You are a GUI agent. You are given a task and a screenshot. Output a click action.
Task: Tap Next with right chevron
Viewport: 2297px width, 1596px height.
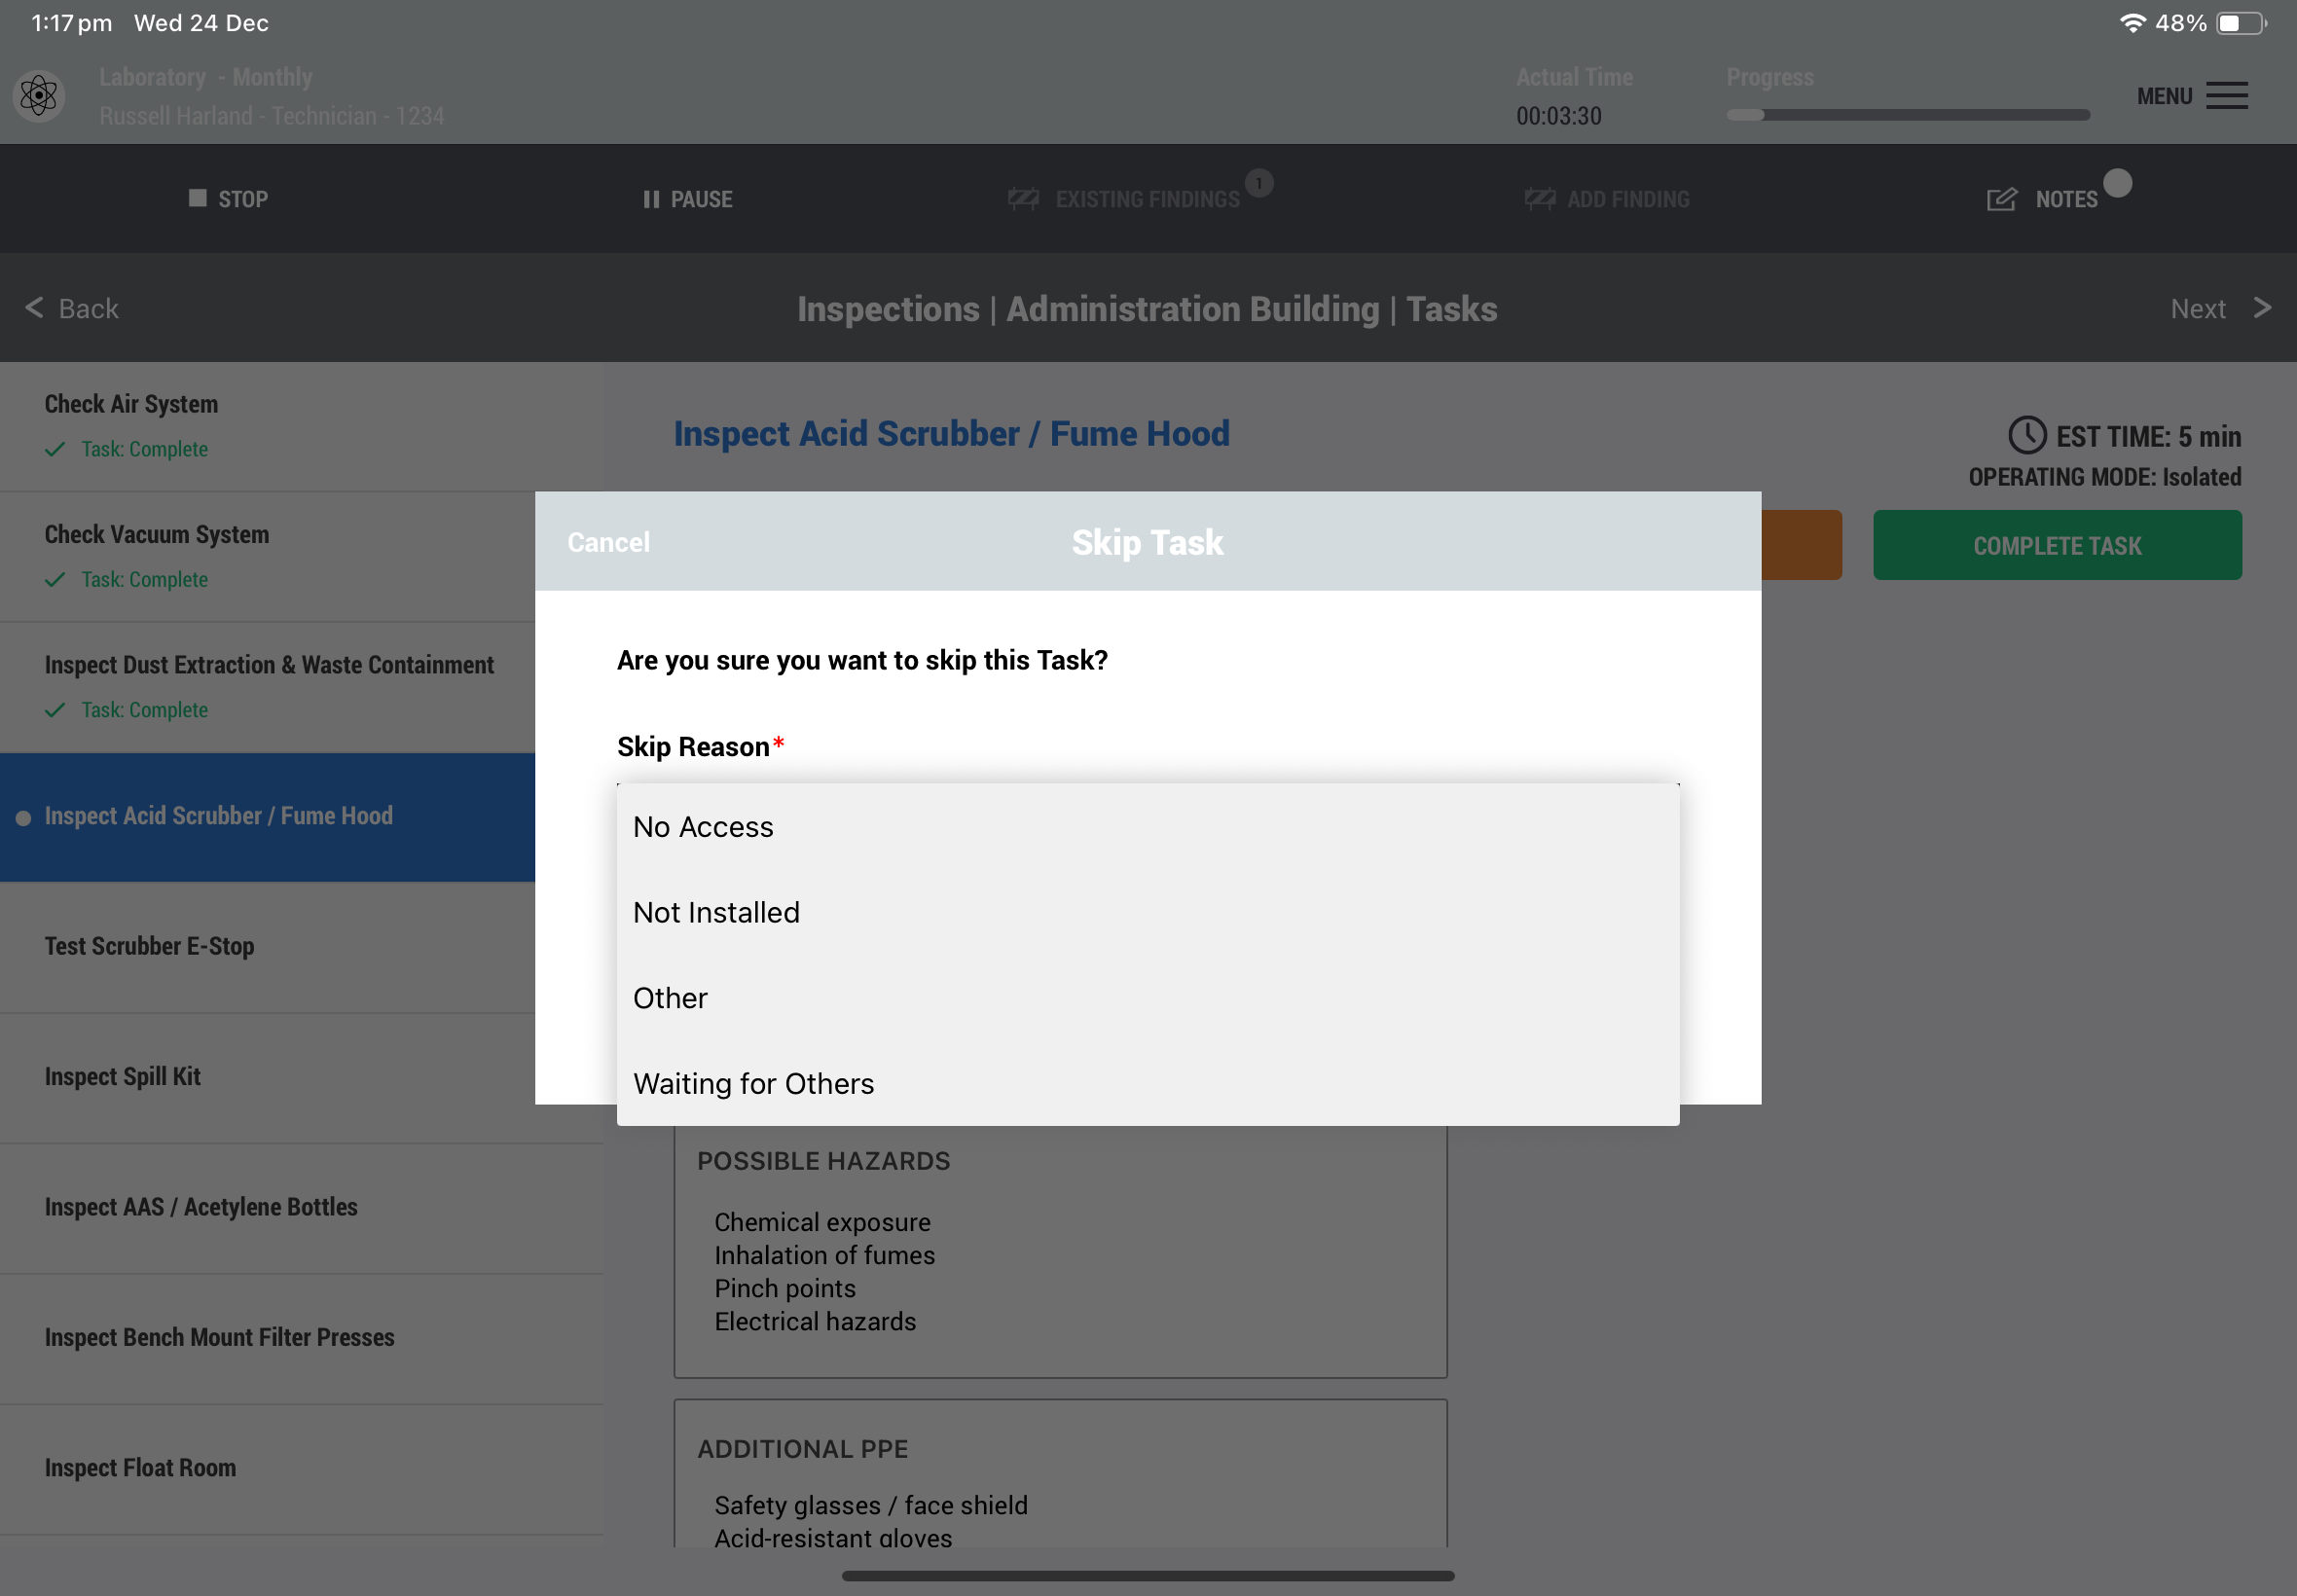pyautogui.click(x=2260, y=308)
